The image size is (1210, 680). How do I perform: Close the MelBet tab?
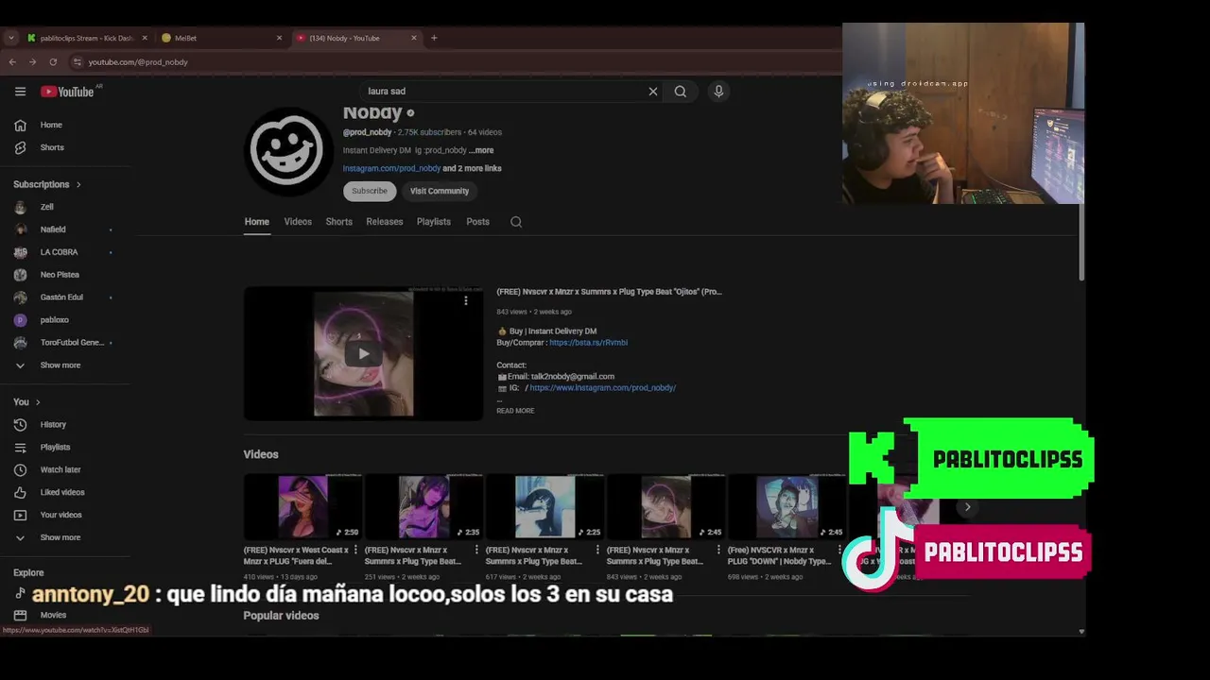[279, 38]
